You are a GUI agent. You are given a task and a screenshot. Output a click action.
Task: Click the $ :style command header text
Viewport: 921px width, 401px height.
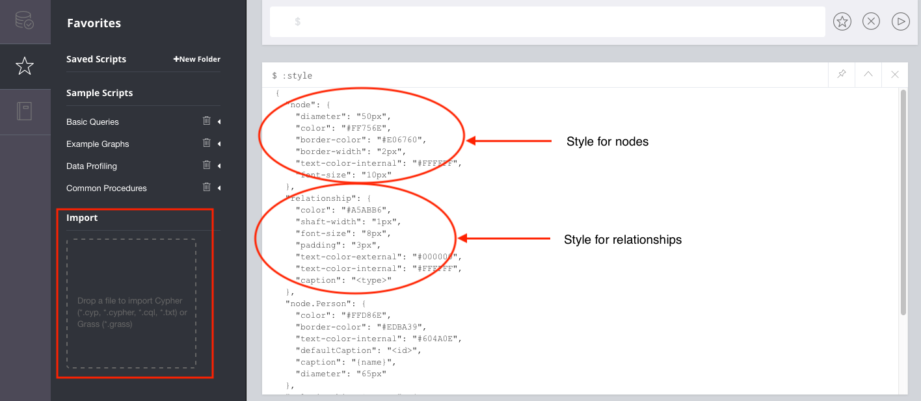click(292, 75)
